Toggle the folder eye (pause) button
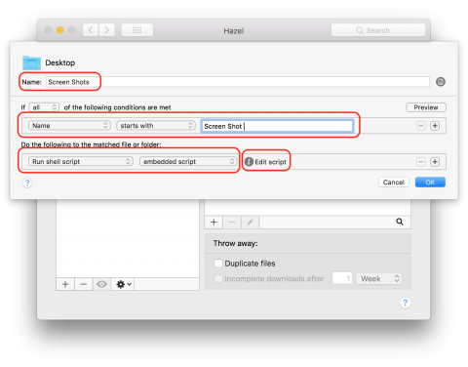468x367 pixels. (x=101, y=284)
